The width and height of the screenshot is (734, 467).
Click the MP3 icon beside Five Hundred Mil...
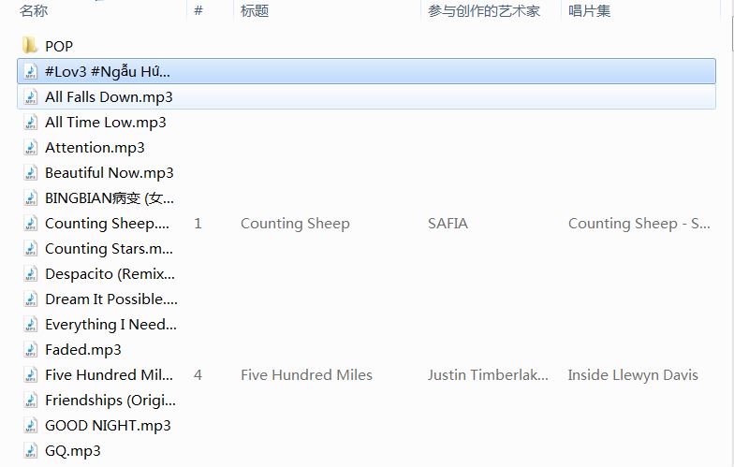pos(30,374)
